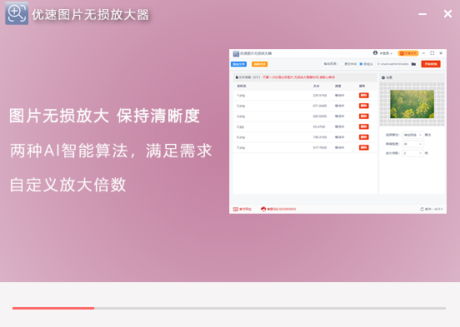
Task: Click the text 两种AI智能算法，满足需求
Action: (111, 151)
